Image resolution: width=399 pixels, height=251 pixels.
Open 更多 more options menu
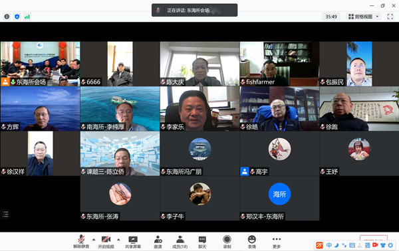click(x=277, y=242)
